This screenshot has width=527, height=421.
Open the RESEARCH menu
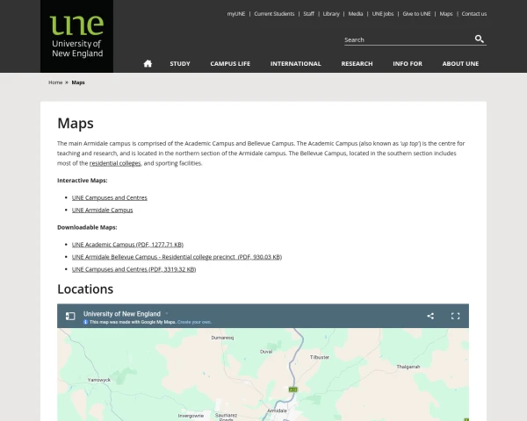pyautogui.click(x=357, y=63)
